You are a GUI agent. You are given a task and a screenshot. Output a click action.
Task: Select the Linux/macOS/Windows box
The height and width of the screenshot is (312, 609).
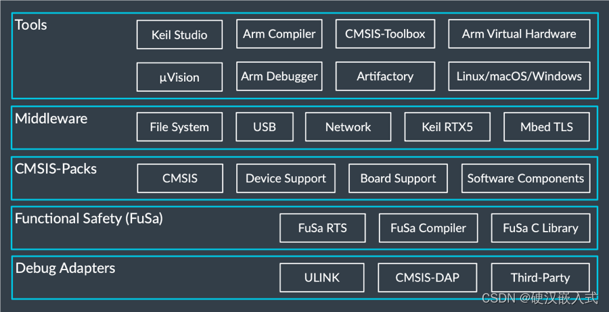519,76
